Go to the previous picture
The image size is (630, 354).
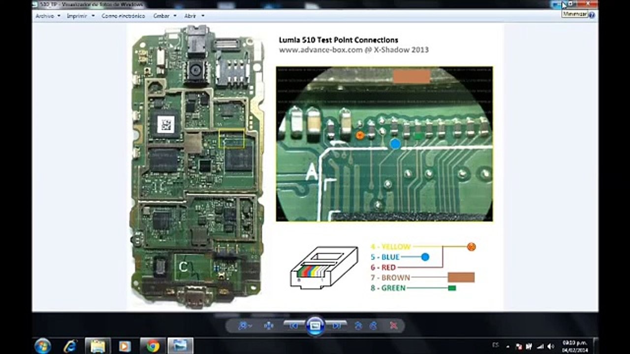[293, 325]
